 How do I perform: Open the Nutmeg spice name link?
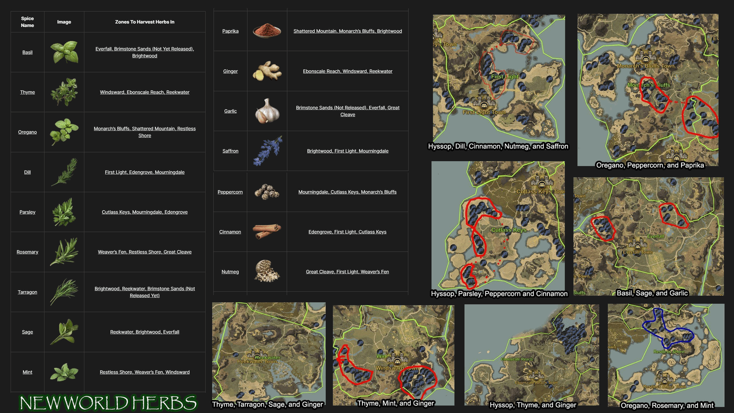point(230,272)
